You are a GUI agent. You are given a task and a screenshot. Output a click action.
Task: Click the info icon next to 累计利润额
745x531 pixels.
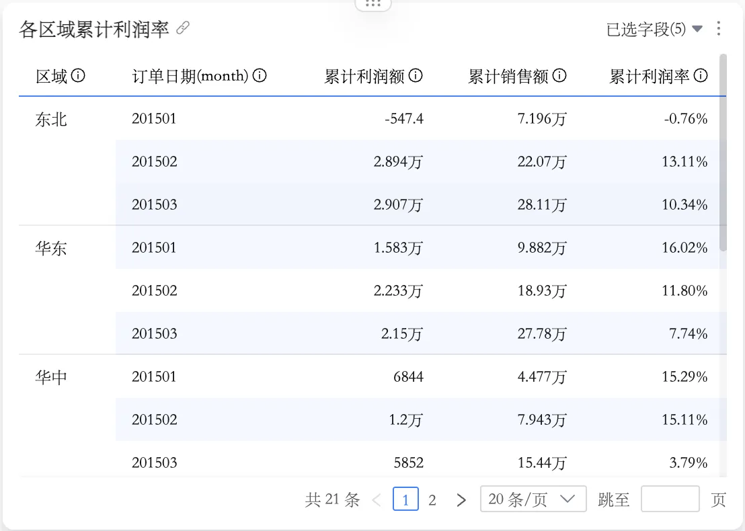(x=416, y=76)
